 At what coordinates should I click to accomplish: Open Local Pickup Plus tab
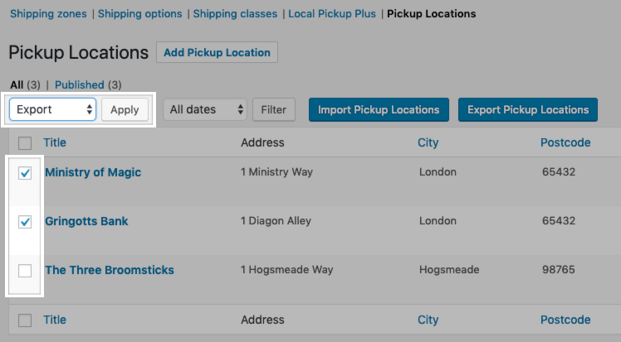tap(332, 14)
